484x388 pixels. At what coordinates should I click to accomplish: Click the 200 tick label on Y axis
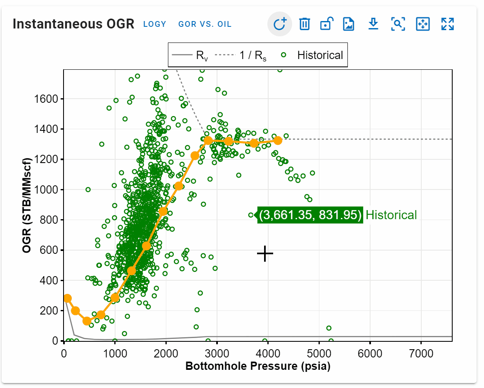pos(49,310)
